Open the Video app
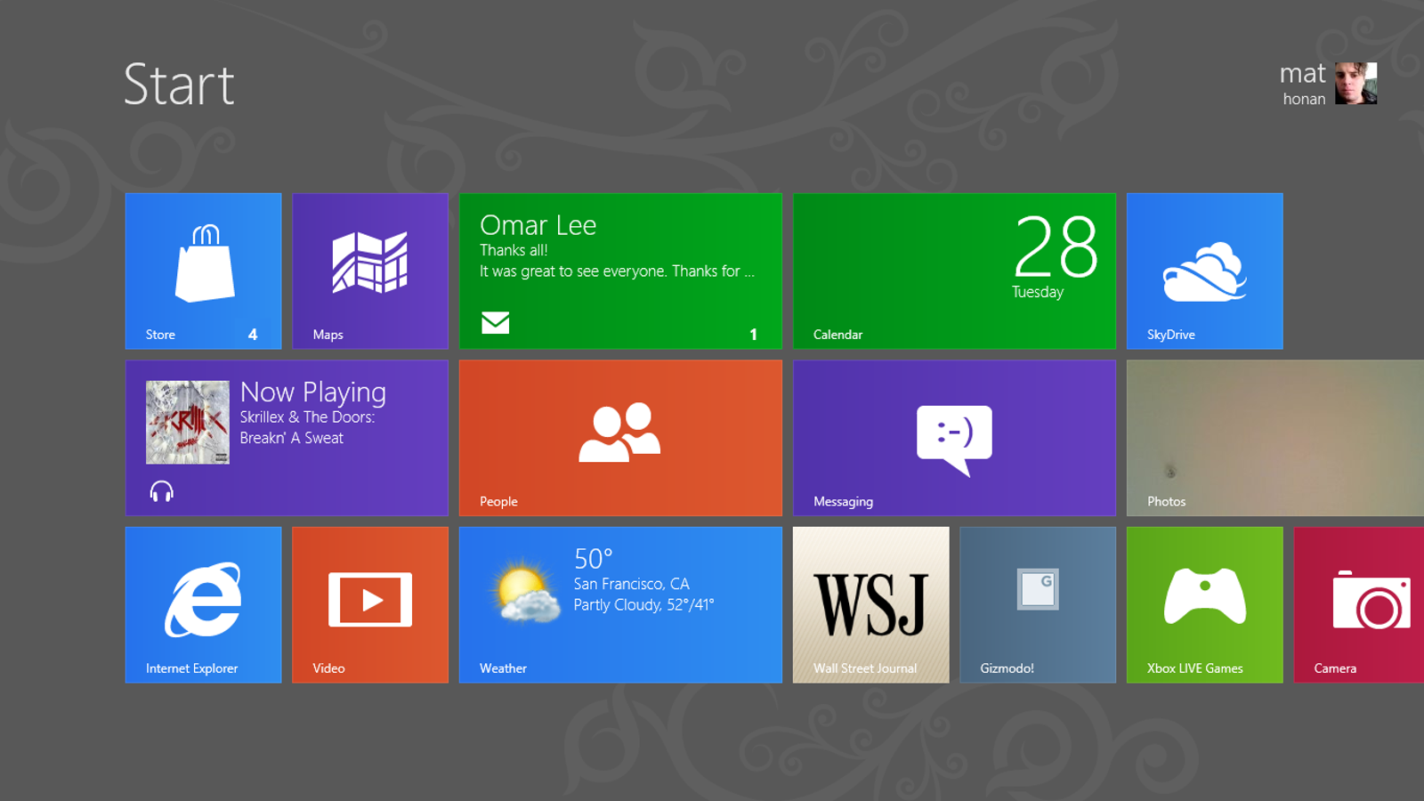Viewport: 1424px width, 801px height. point(369,604)
